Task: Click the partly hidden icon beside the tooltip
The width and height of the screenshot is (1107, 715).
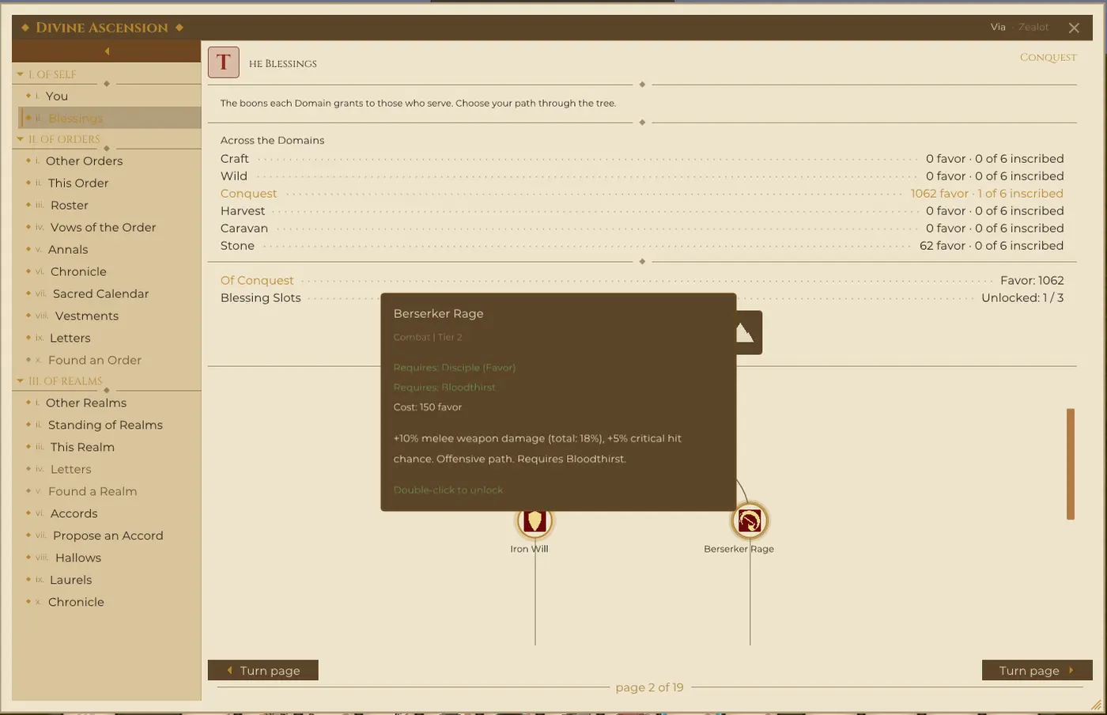Action: coord(749,332)
